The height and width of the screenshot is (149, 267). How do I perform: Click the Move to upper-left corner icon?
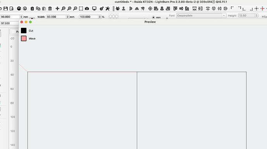point(232,8)
